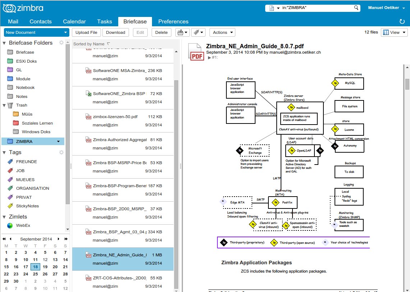Open the yellow Müüs folder

pos(27,114)
